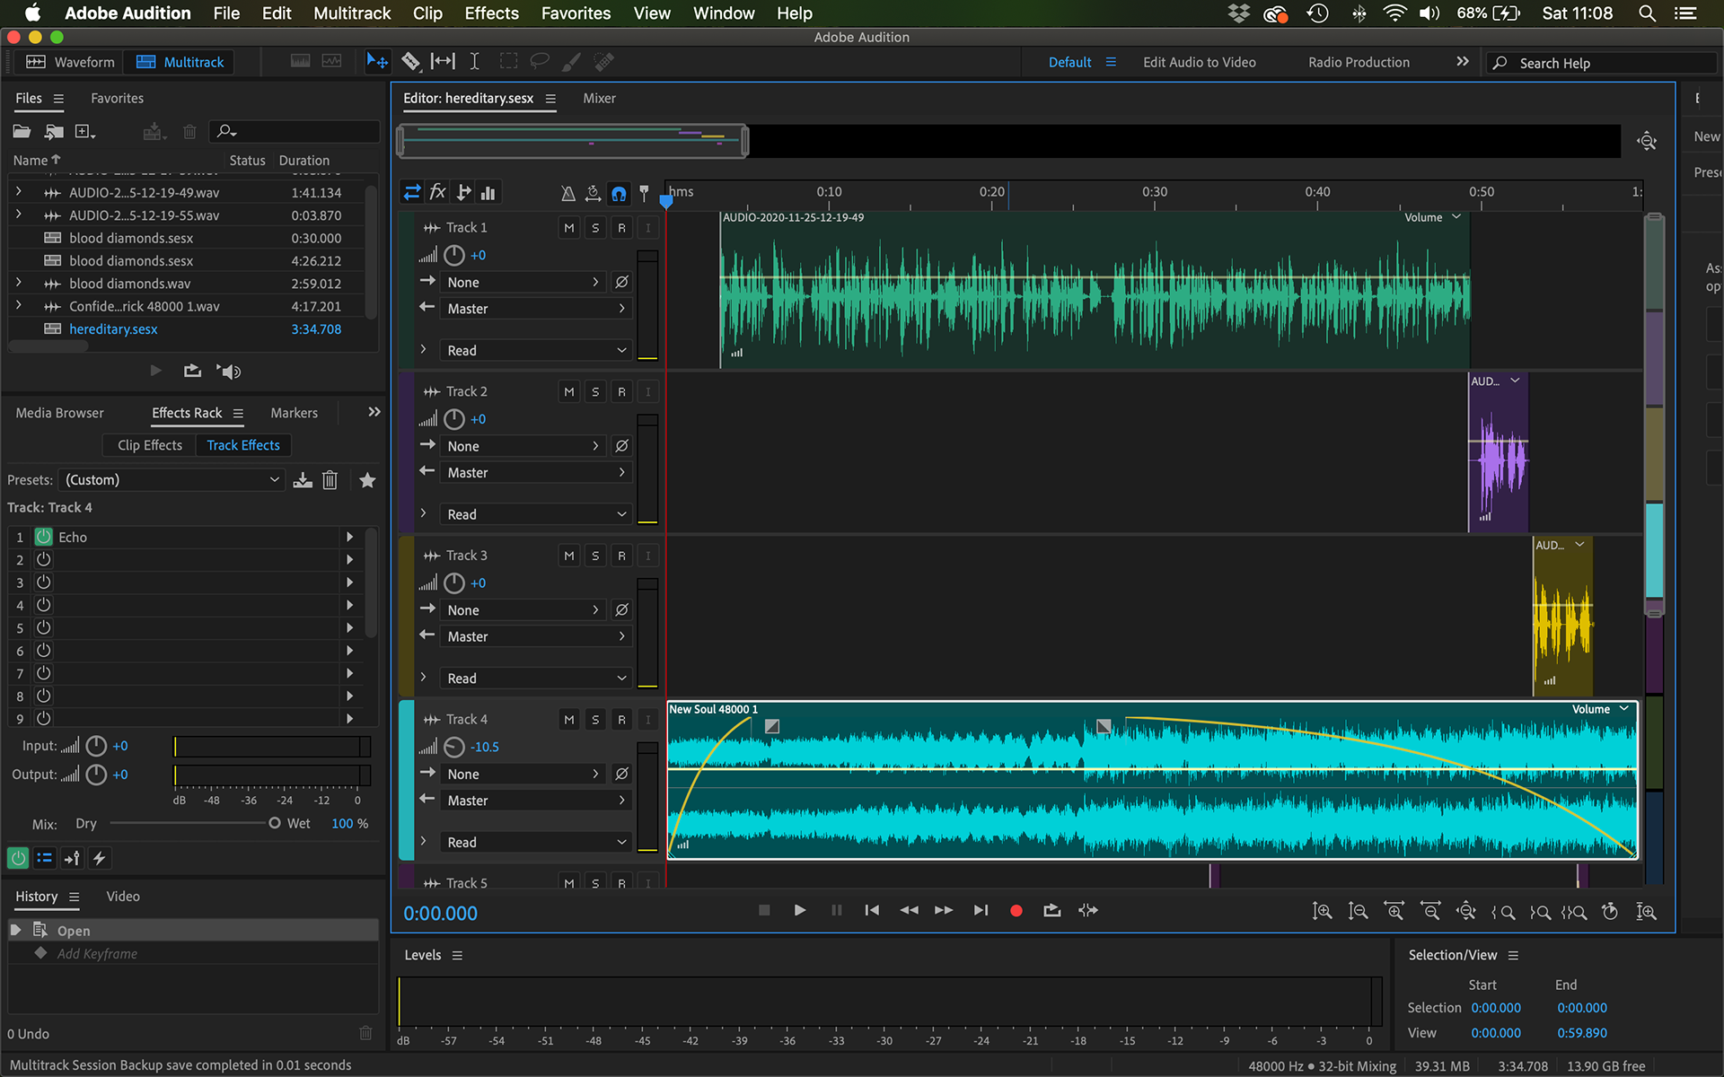
Task: Choose the Radio Production workspace
Action: pos(1359,62)
